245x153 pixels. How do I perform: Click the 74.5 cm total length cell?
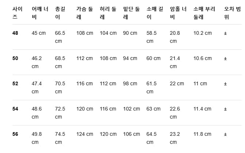point(60,138)
